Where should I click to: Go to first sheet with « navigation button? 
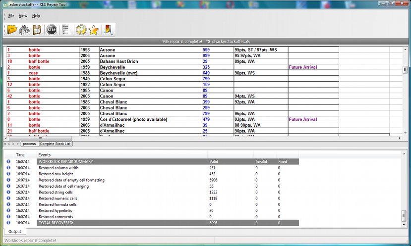point(5,144)
